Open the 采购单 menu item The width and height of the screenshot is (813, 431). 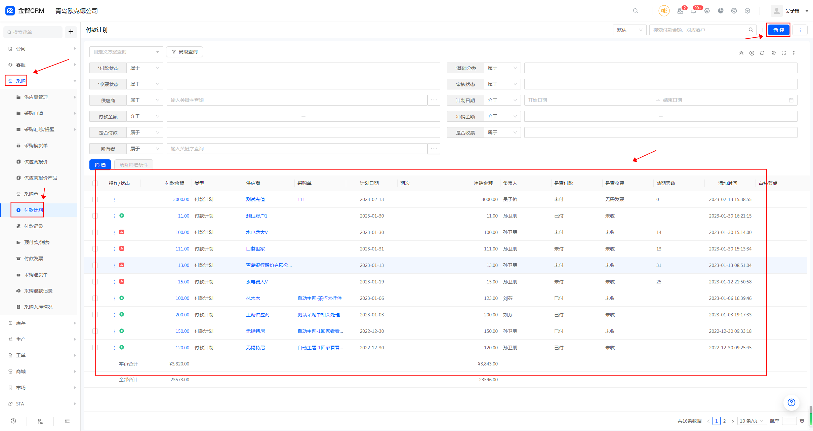(31, 194)
